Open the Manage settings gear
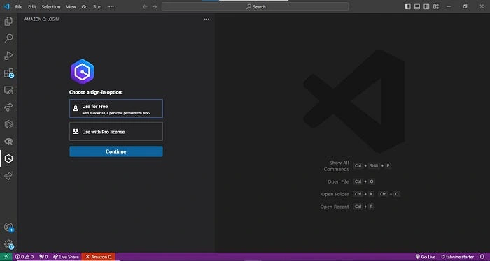This screenshot has width=490, height=261. pos(8,244)
